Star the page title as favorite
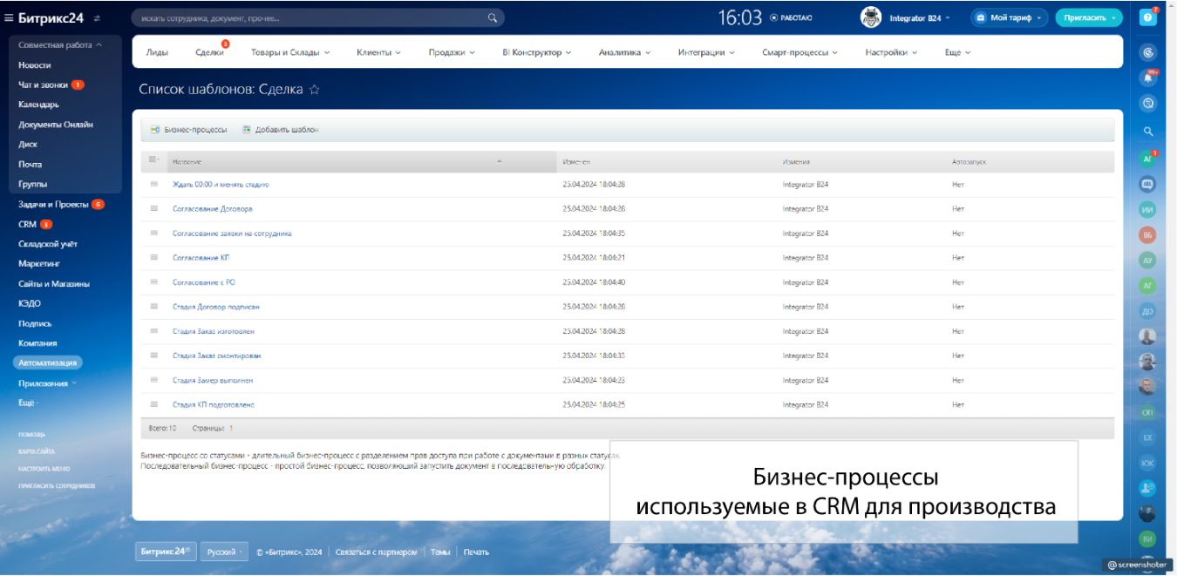 click(315, 89)
